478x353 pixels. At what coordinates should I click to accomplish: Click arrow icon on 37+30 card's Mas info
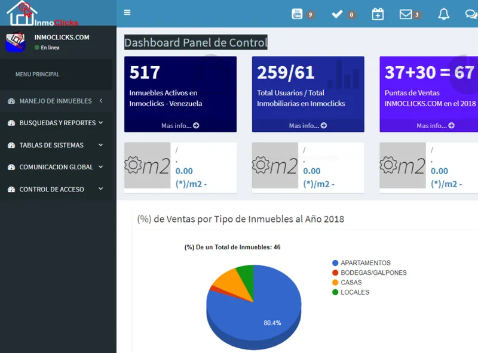pyautogui.click(x=452, y=125)
